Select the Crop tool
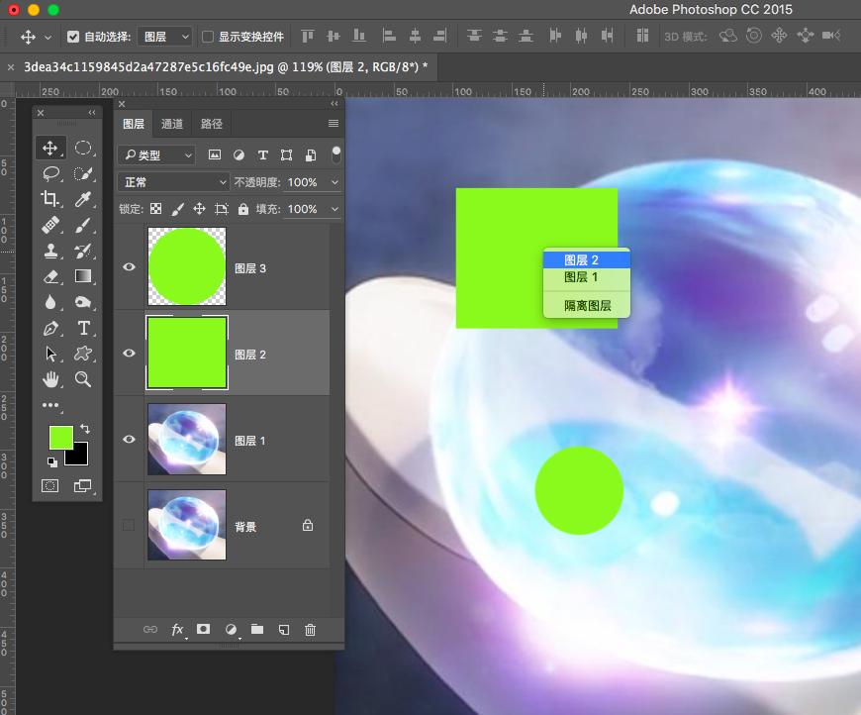The height and width of the screenshot is (715, 861). point(51,200)
